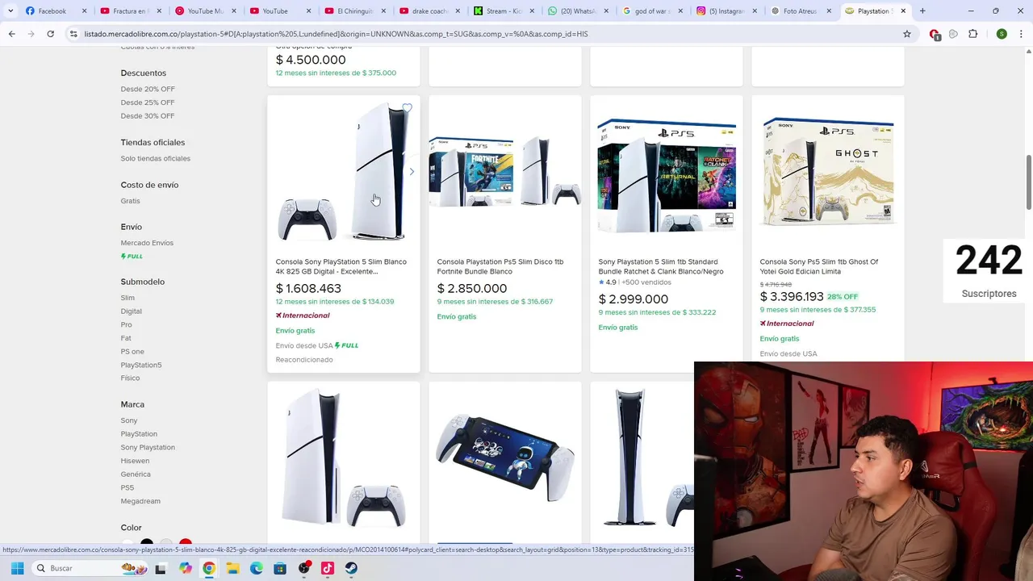The image size is (1033, 581).
Task: Open File Explorer from the taskbar
Action: 232,568
